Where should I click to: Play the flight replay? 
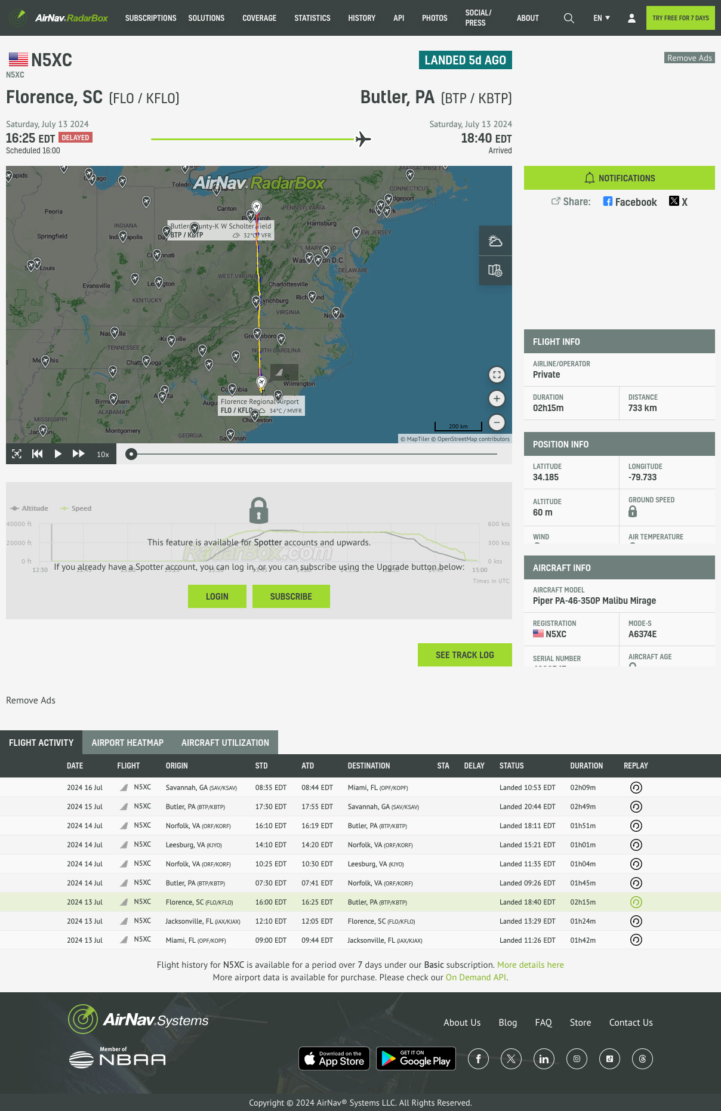pos(58,454)
